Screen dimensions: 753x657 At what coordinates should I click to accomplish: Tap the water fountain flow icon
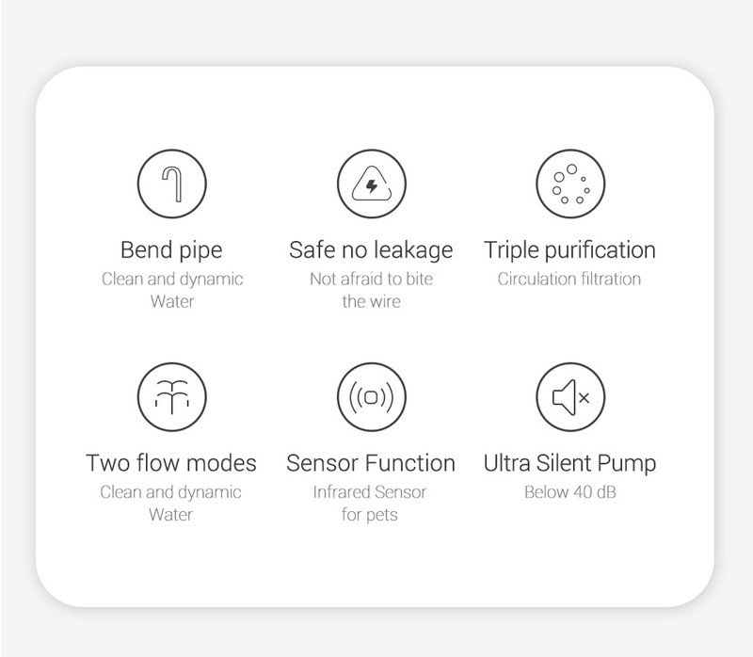pyautogui.click(x=171, y=396)
